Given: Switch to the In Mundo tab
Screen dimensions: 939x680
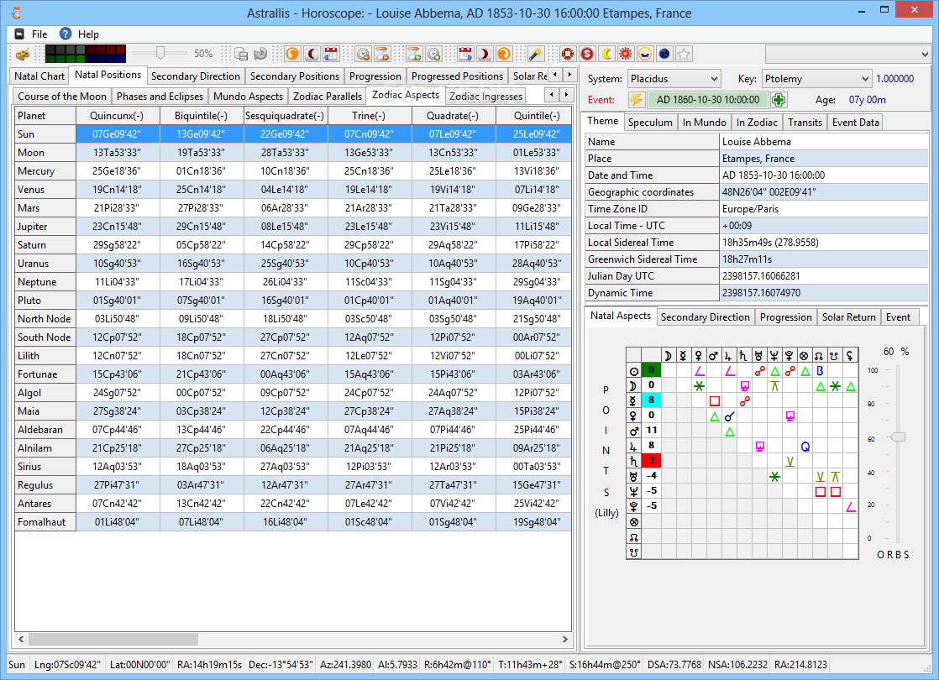Looking at the screenshot, I should [704, 122].
